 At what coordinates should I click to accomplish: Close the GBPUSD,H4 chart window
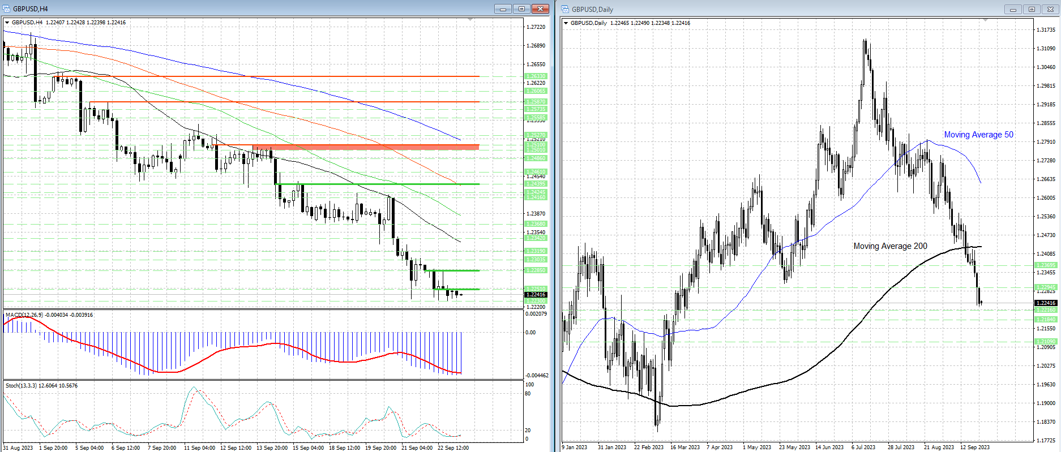(x=541, y=8)
